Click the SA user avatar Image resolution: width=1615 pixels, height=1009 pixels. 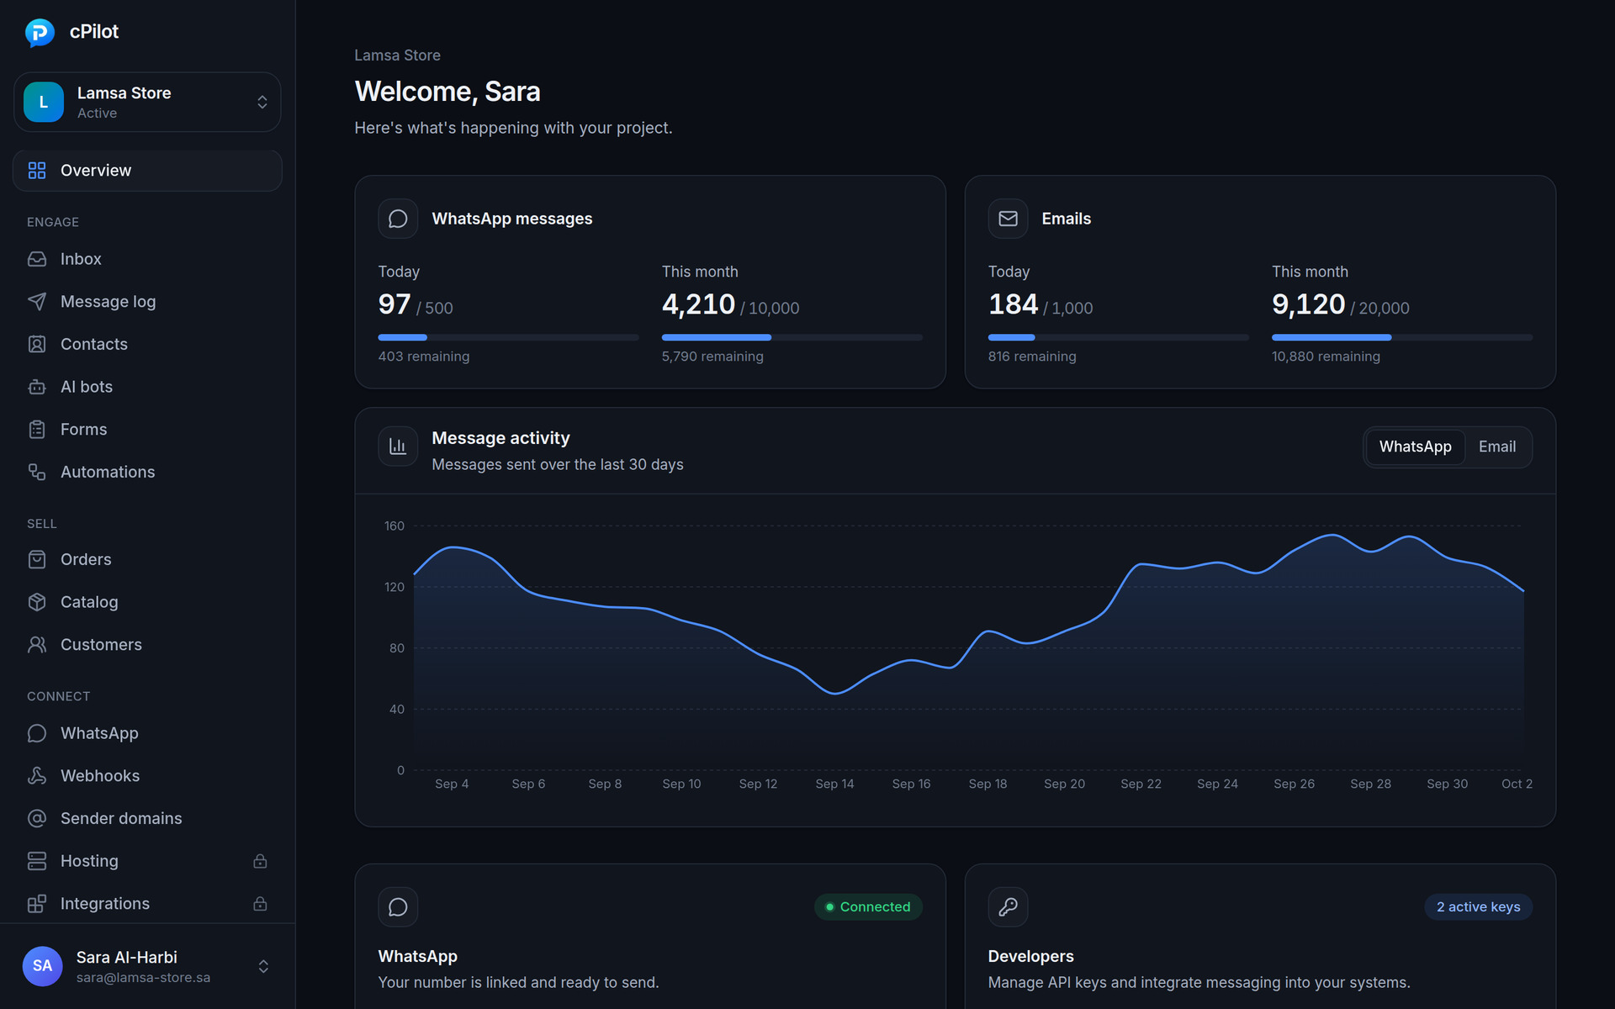point(42,966)
